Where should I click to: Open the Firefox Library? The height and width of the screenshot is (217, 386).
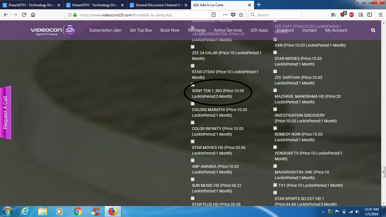click(333, 15)
